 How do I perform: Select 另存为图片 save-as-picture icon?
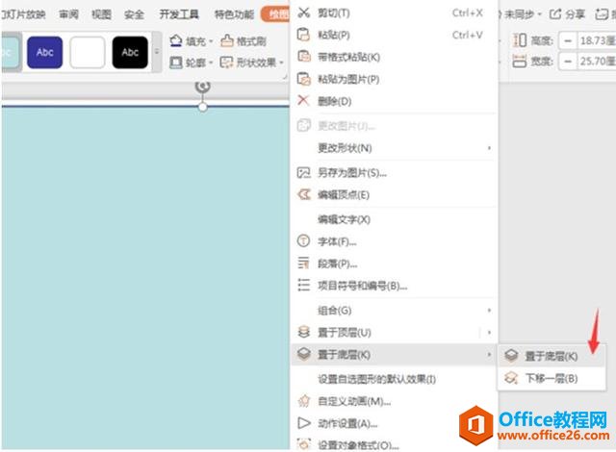coord(304,173)
